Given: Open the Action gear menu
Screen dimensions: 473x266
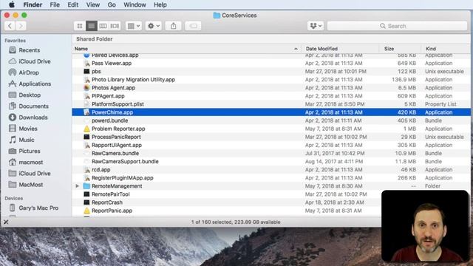Looking at the screenshot, I should [x=153, y=26].
